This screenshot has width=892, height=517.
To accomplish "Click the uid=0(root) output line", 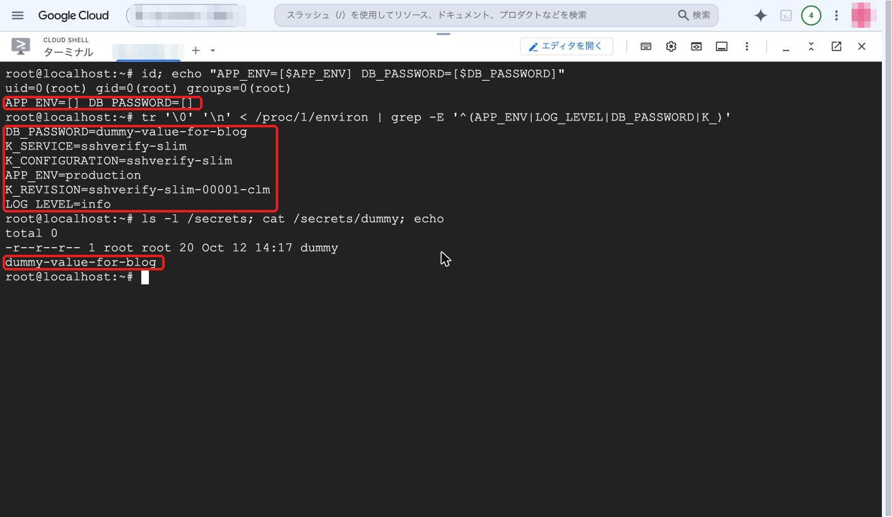I will click(148, 88).
